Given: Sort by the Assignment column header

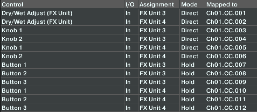Looking at the screenshot, I should [157, 5].
